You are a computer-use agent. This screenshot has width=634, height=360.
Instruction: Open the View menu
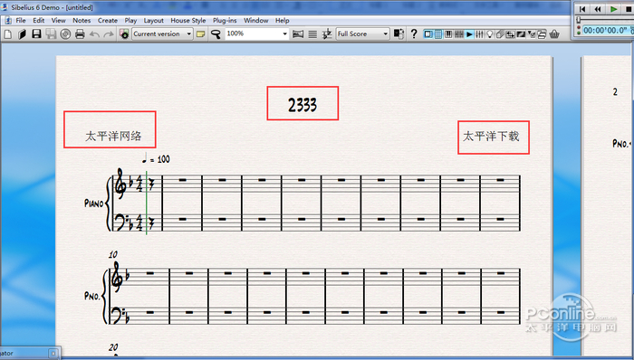tap(59, 20)
